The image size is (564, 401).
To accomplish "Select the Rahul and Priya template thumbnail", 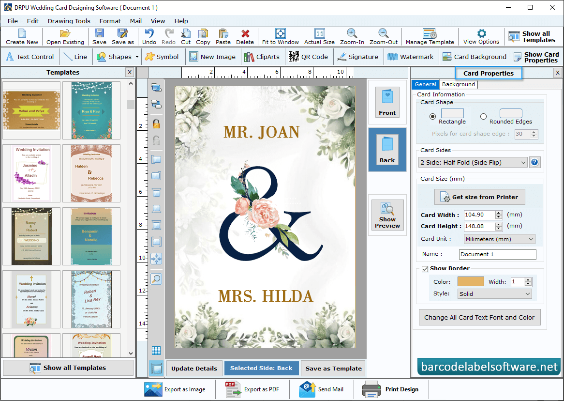I will tap(31, 110).
